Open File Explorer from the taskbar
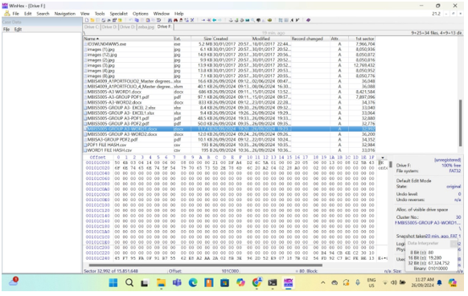The height and width of the screenshot is (296, 468). [161, 282]
